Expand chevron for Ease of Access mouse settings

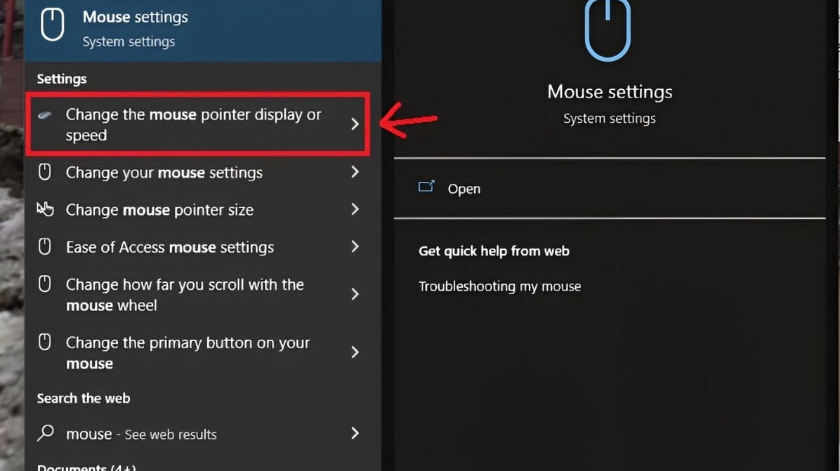coord(355,246)
